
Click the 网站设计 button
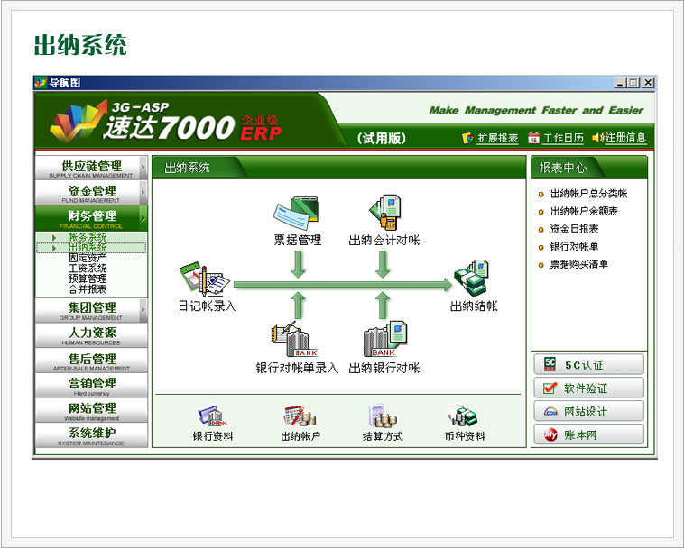click(588, 411)
